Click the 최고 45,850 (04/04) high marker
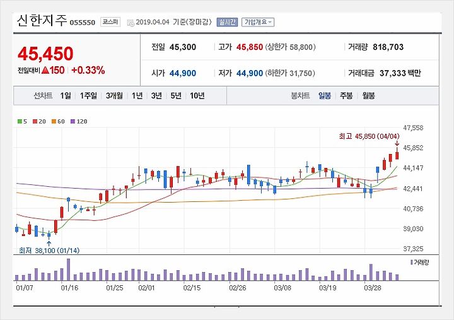The width and height of the screenshot is (454, 320). pos(369,136)
